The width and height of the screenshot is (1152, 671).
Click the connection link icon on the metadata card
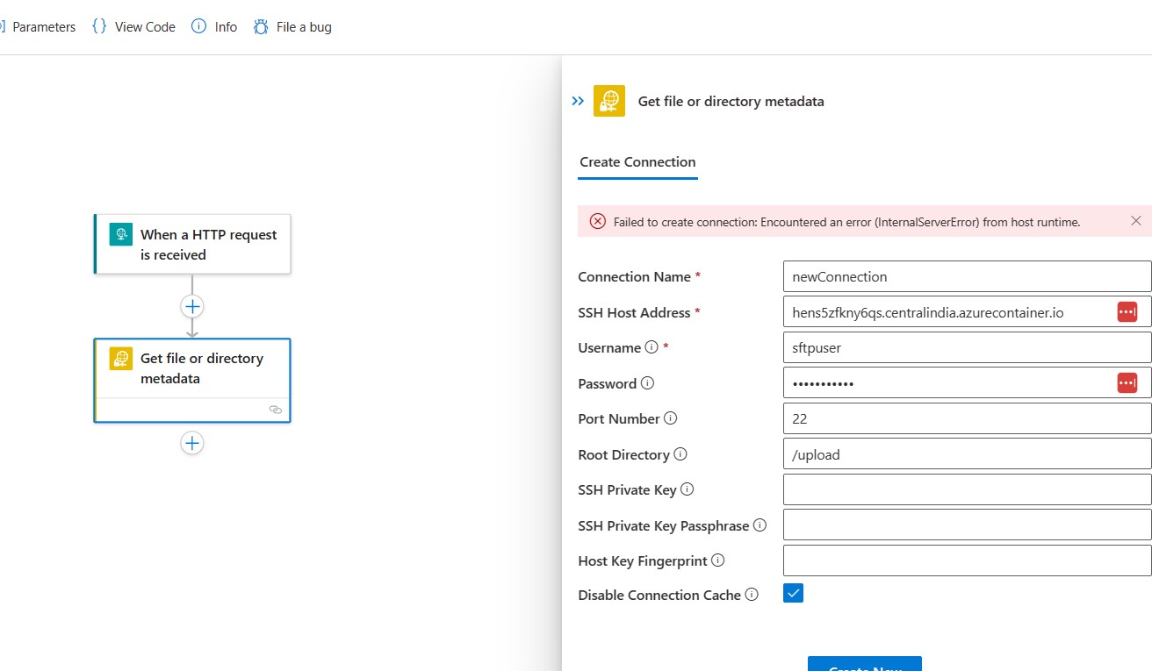pos(275,410)
